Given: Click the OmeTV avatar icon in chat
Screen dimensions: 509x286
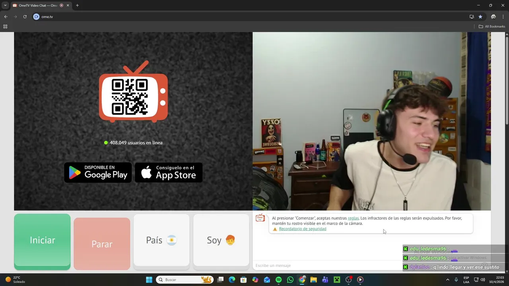Looking at the screenshot, I should (260, 218).
